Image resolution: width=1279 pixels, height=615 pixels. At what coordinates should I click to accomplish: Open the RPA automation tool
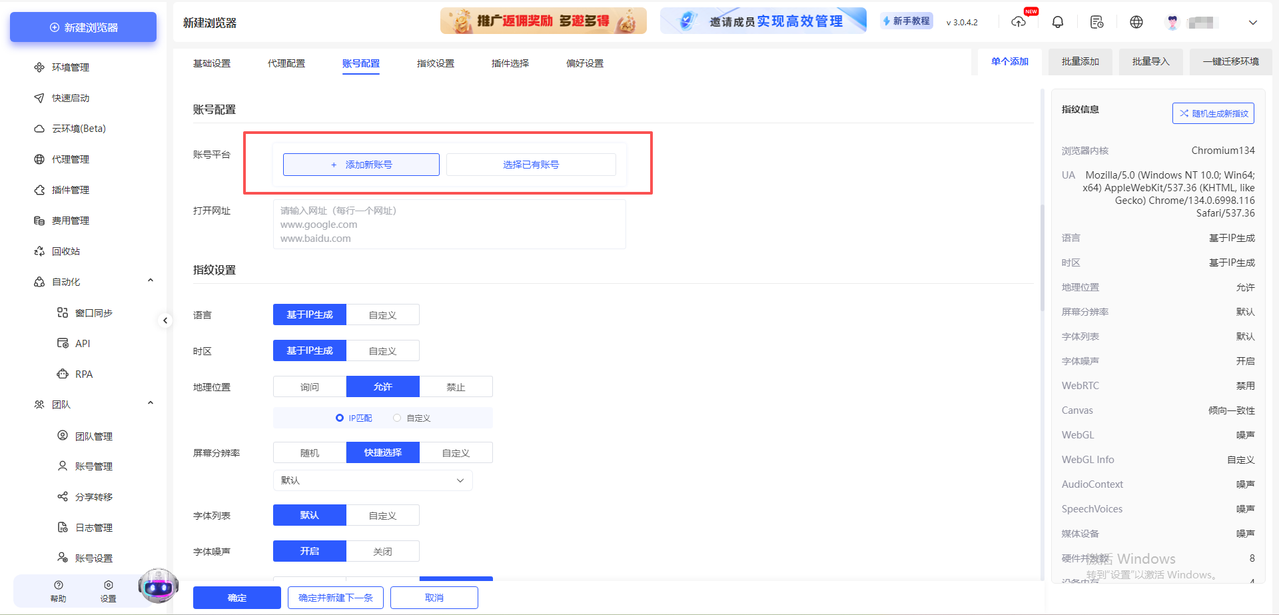(x=83, y=374)
